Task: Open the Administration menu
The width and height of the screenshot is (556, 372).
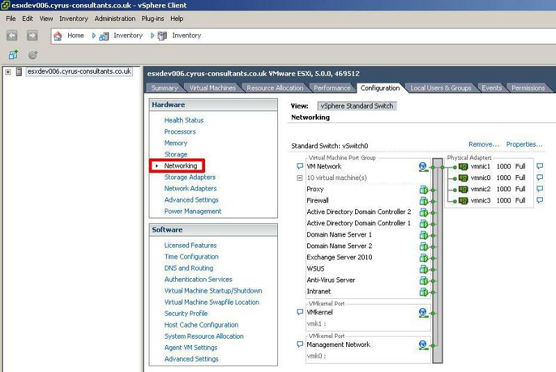Action: pos(115,19)
